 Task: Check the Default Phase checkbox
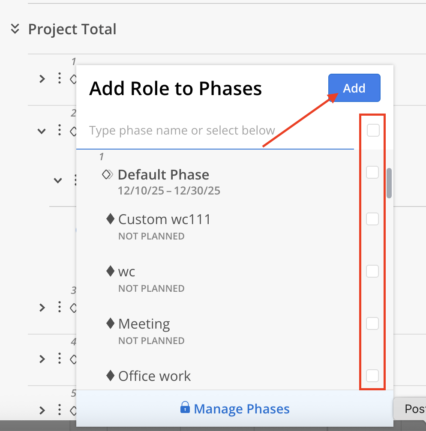372,172
